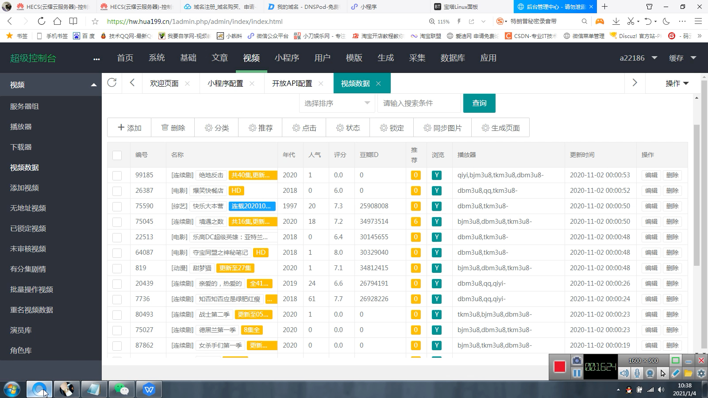Go to browser home page icon
708x398 pixels.
[57, 21]
